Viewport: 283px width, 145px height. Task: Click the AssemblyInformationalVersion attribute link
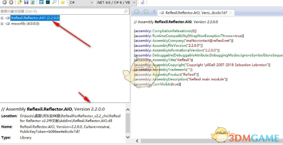click(x=178, y=50)
